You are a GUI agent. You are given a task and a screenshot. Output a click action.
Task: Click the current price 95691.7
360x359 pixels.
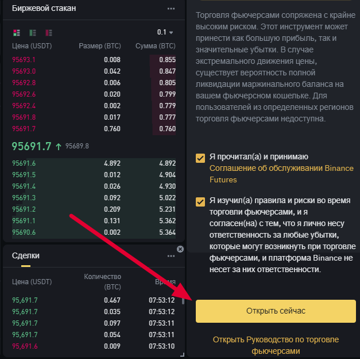click(32, 146)
